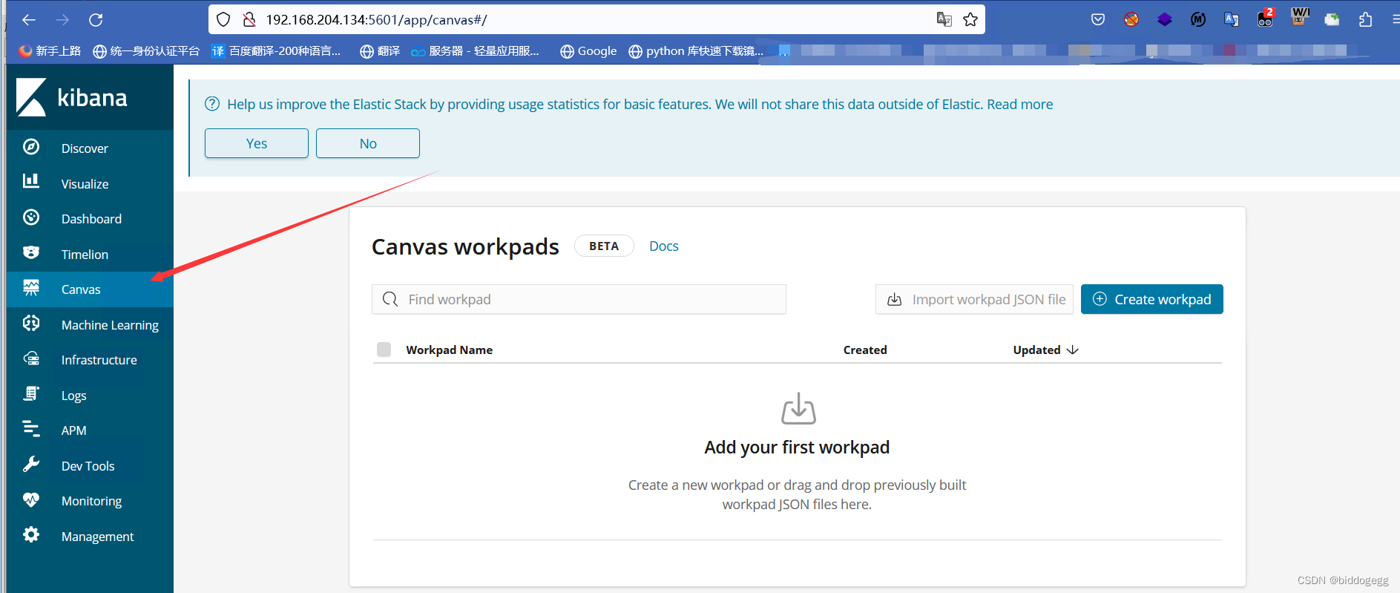This screenshot has height=593, width=1400.
Task: Open the Logs sidebar item
Action: click(73, 396)
